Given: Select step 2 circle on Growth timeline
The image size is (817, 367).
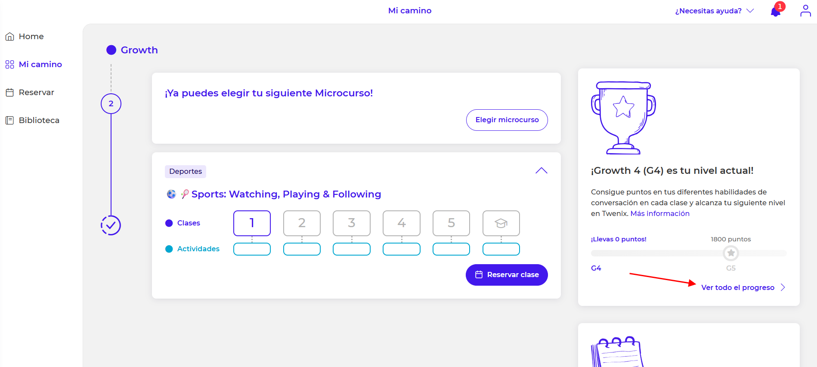Looking at the screenshot, I should (x=111, y=104).
